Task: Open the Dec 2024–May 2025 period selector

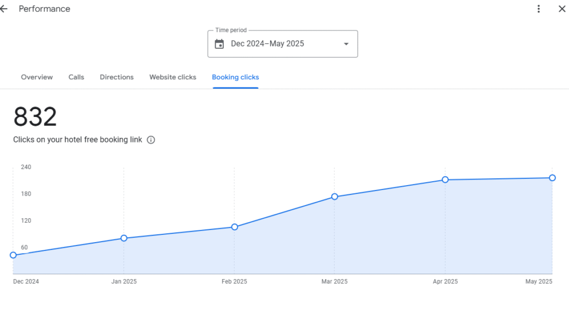Action: [282, 44]
